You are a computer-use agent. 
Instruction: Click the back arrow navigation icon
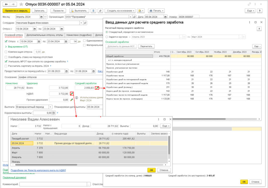7,4
